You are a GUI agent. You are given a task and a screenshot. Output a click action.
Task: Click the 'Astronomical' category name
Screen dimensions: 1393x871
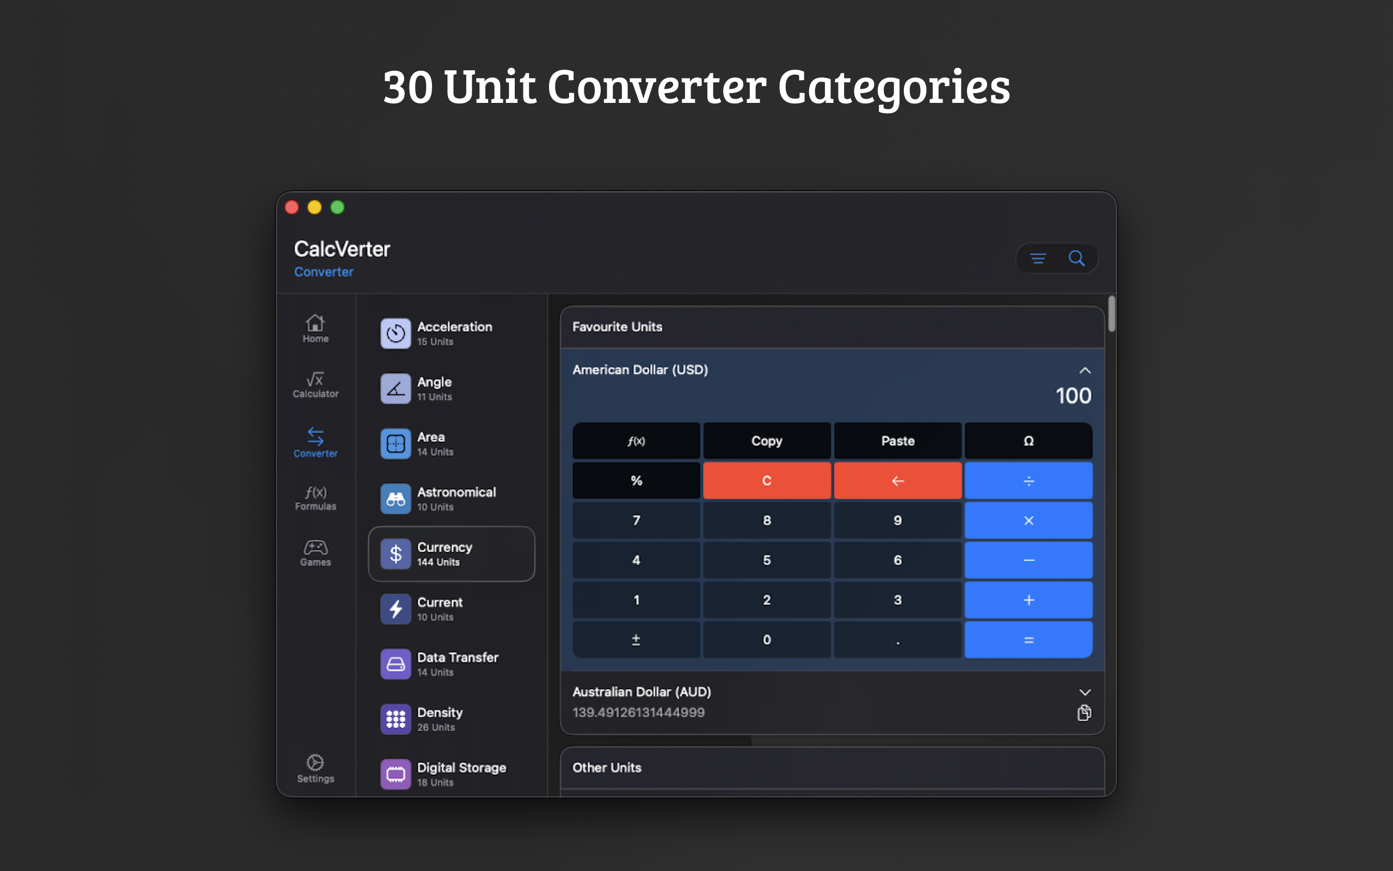click(457, 492)
